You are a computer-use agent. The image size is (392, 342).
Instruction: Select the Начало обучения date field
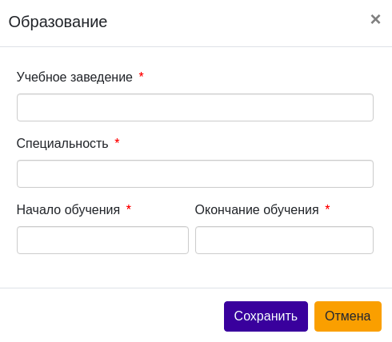[102, 240]
